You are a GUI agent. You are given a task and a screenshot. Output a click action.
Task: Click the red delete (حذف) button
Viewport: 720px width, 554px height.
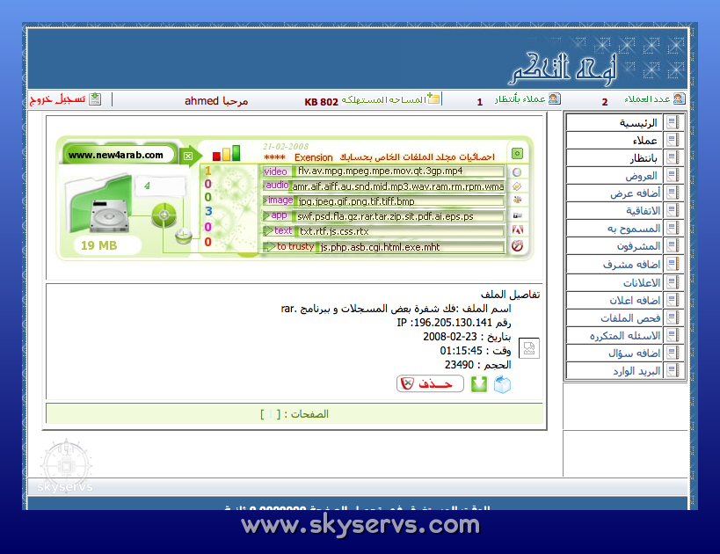pos(430,383)
